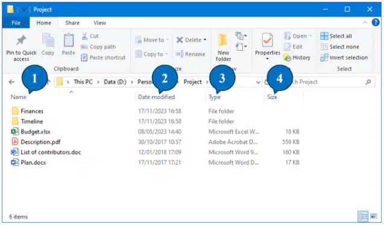
Task: Expand the Properties dropdown arrow
Action: point(268,59)
